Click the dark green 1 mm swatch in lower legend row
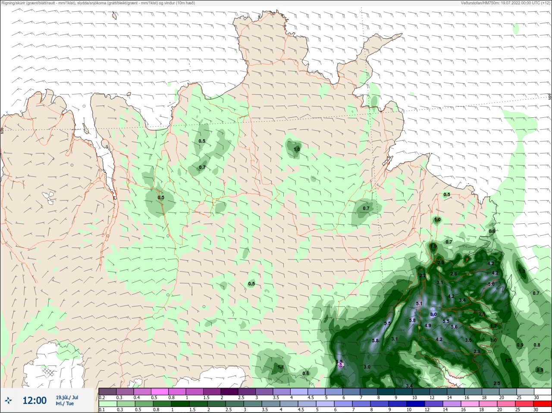 tap(180, 404)
